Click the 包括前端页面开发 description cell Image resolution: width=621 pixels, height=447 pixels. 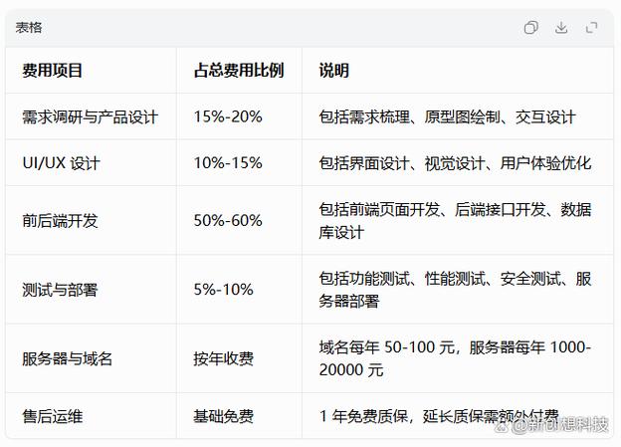(x=458, y=220)
